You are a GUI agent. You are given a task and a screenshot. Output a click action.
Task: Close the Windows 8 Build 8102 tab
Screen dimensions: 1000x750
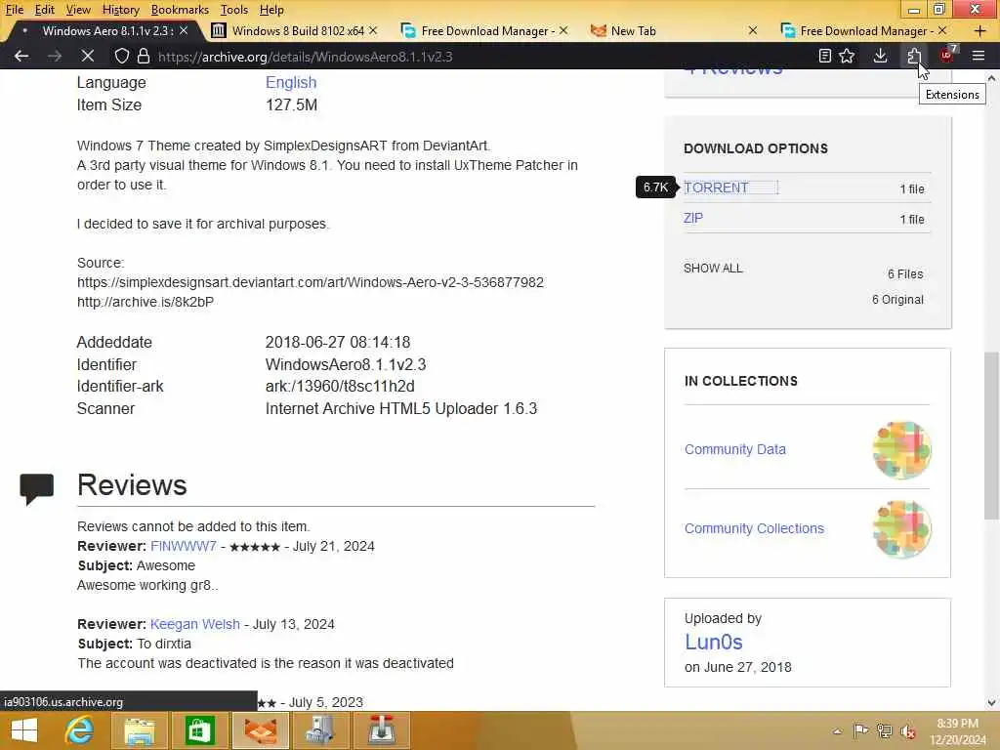tap(373, 30)
